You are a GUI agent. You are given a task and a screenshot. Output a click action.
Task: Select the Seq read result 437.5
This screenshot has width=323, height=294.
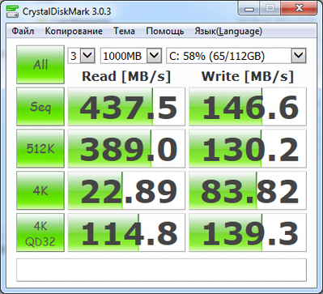[126, 107]
